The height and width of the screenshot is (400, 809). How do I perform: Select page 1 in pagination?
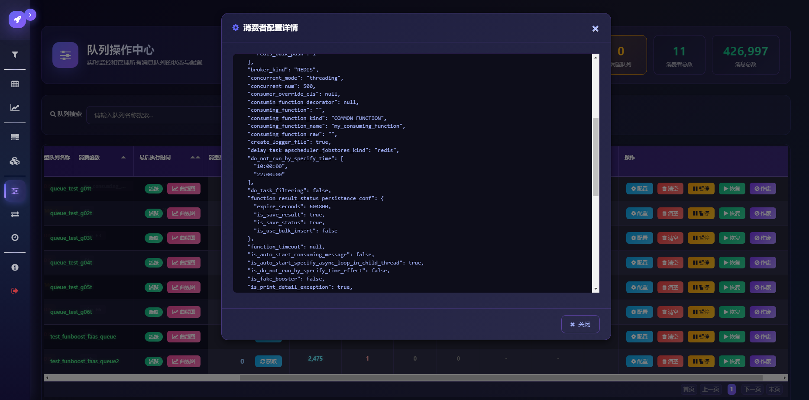[x=731, y=389]
